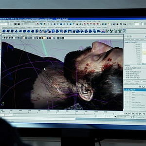This screenshot has height=146, width=146.
Task: Click the create new layer icon above the layer list
Action: 140,87
